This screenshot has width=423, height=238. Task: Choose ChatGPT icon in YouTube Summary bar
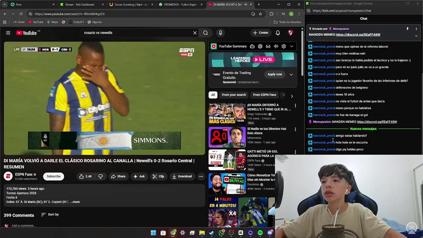tap(260, 46)
